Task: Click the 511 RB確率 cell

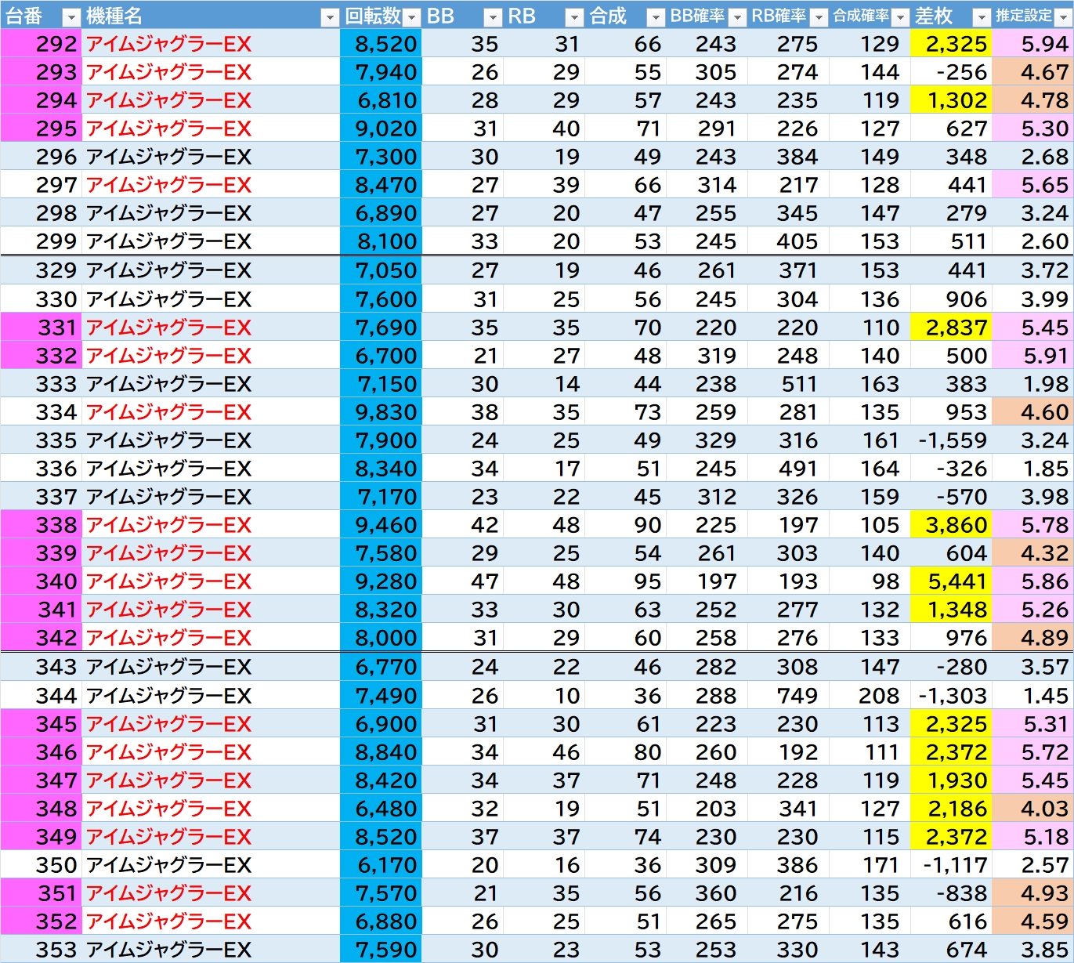Action: tap(788, 384)
